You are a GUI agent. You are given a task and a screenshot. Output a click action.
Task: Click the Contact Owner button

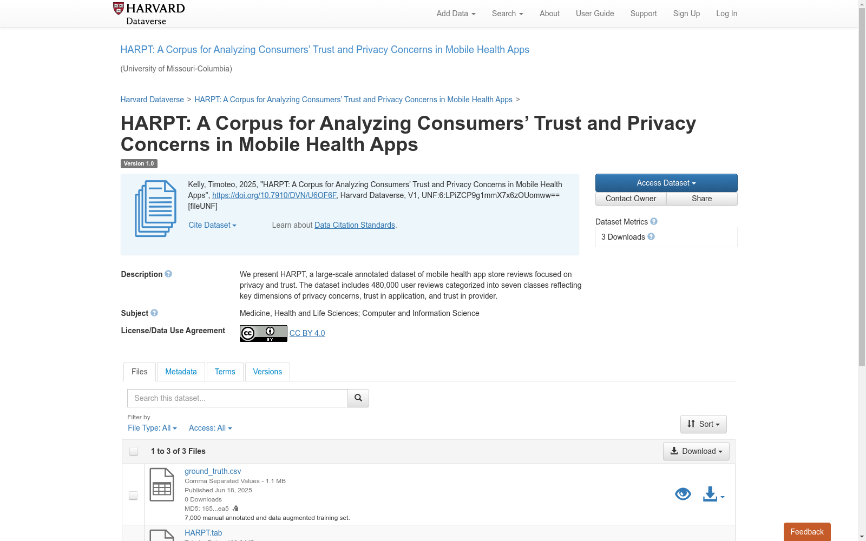click(631, 199)
